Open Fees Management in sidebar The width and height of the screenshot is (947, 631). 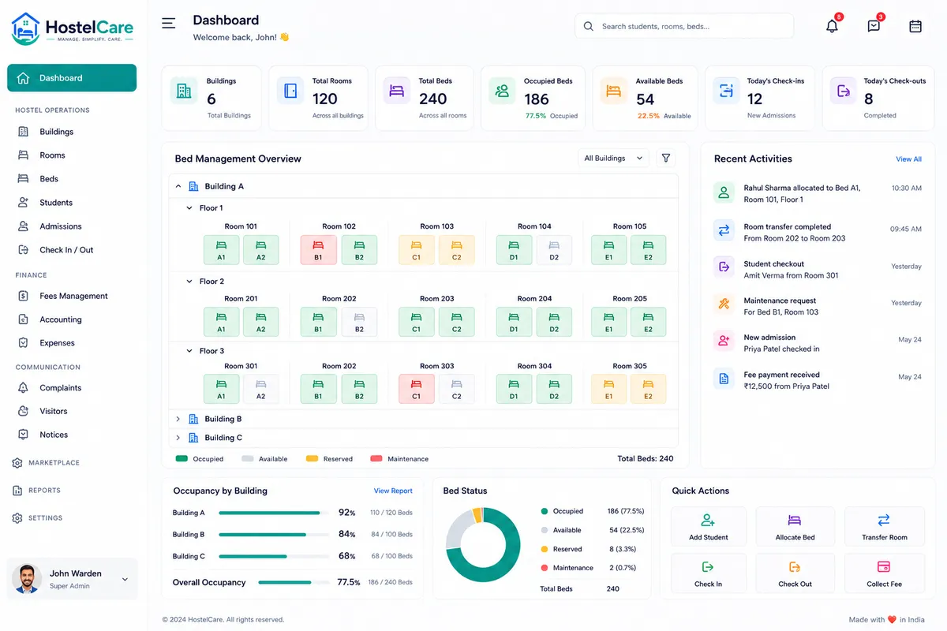click(x=73, y=296)
